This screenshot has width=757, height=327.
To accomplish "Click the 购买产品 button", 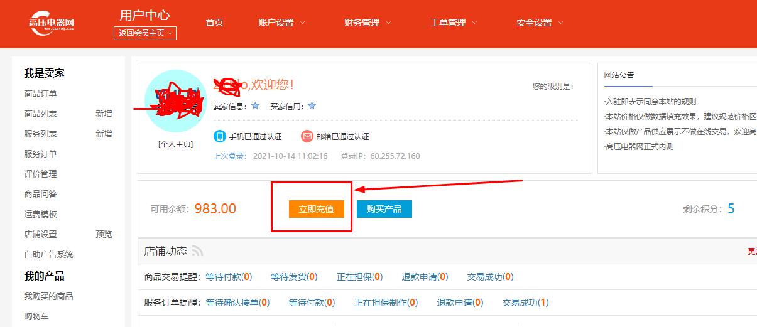I will click(x=384, y=209).
